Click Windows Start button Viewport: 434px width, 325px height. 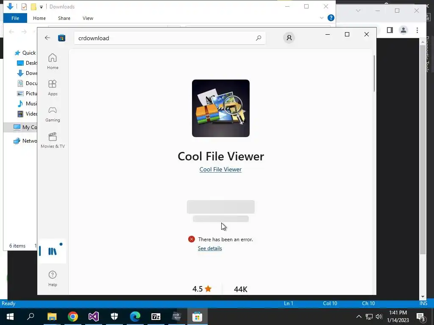[x=10, y=317]
